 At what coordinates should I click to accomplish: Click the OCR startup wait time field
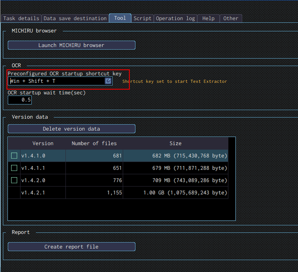[20, 100]
